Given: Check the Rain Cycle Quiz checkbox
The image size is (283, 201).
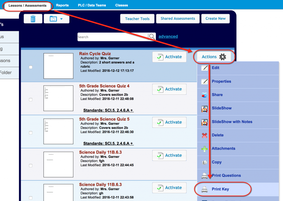Looking at the screenshot, I should [30, 67].
